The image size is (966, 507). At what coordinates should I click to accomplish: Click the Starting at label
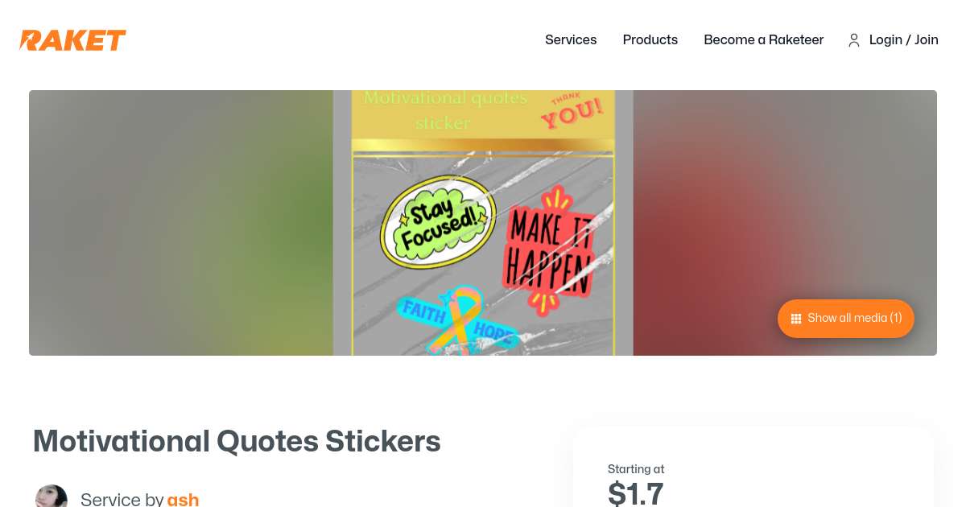636,469
